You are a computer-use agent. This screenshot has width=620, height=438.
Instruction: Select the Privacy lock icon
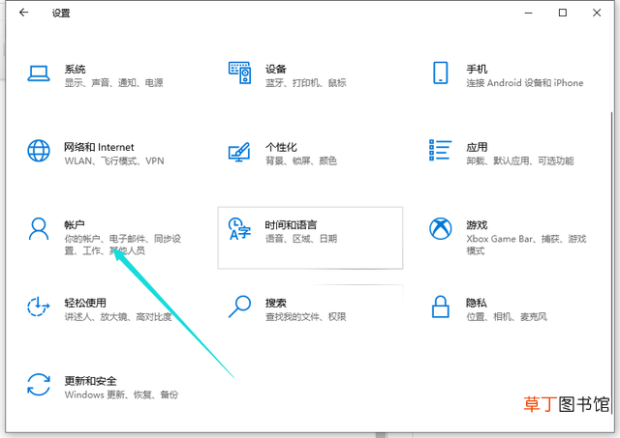coord(440,307)
